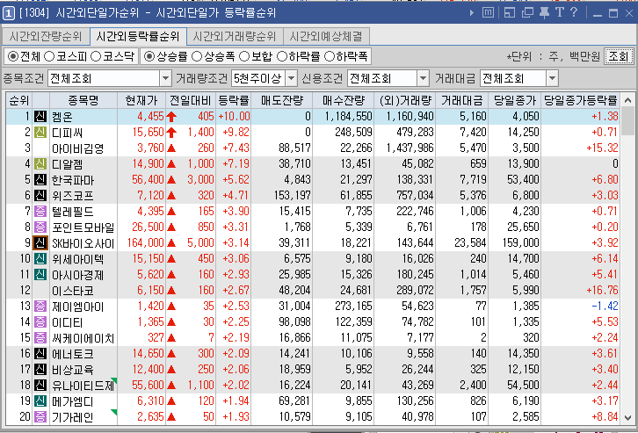This screenshot has height=433, width=638.
Task: Click the 신 badge next to 에너토크
Action: pos(40,354)
